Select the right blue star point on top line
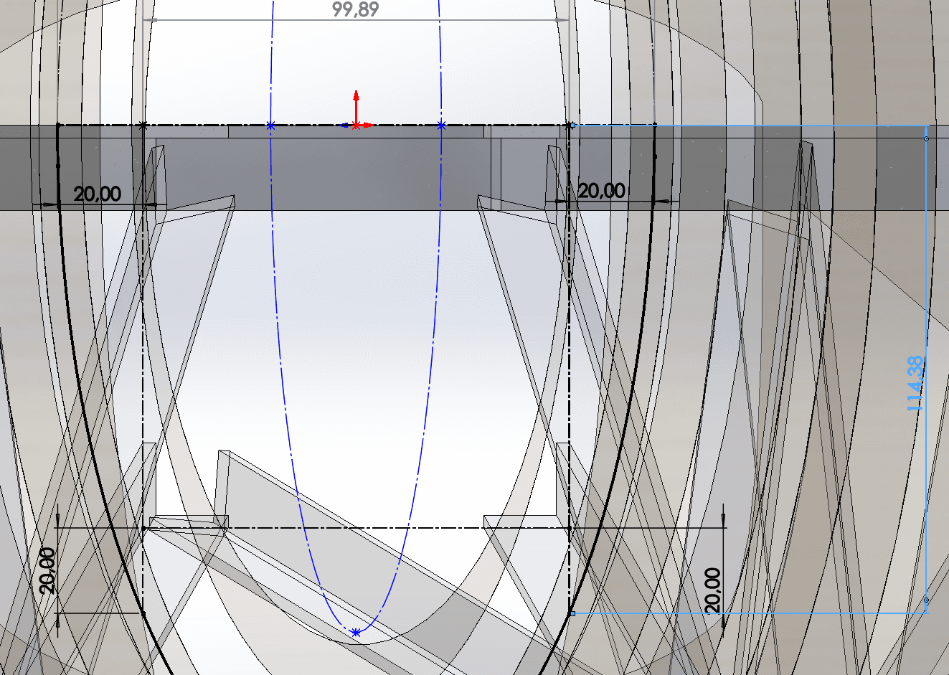Viewport: 949px width, 675px height. tap(441, 126)
